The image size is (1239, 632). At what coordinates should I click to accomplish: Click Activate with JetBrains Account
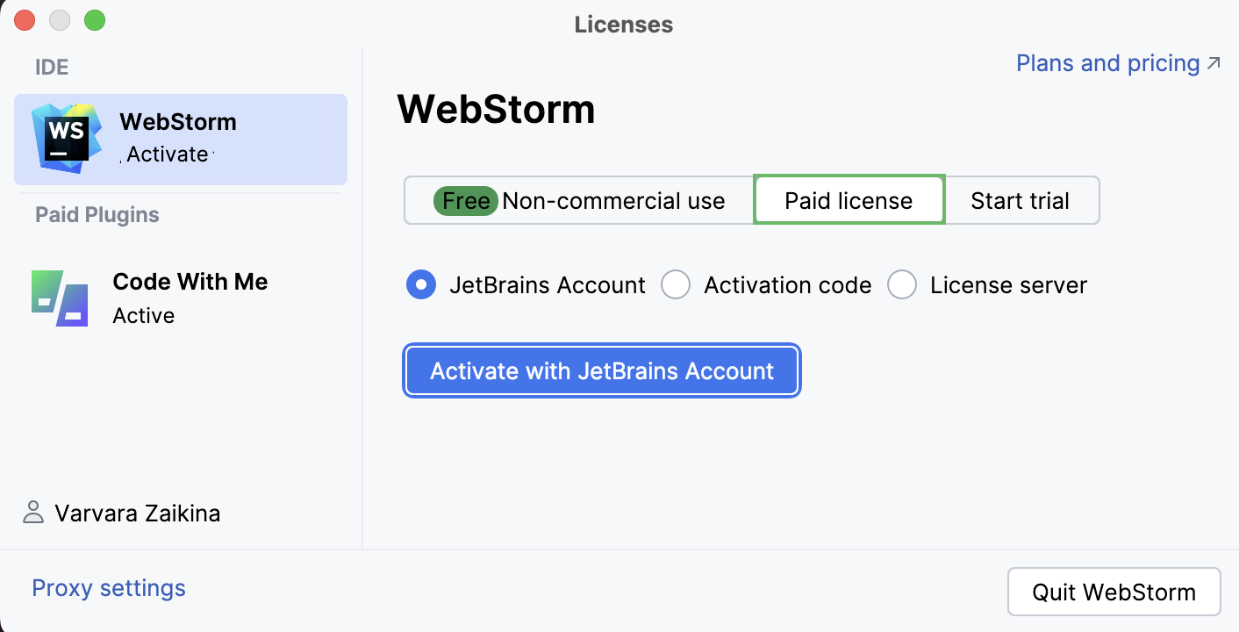click(601, 370)
